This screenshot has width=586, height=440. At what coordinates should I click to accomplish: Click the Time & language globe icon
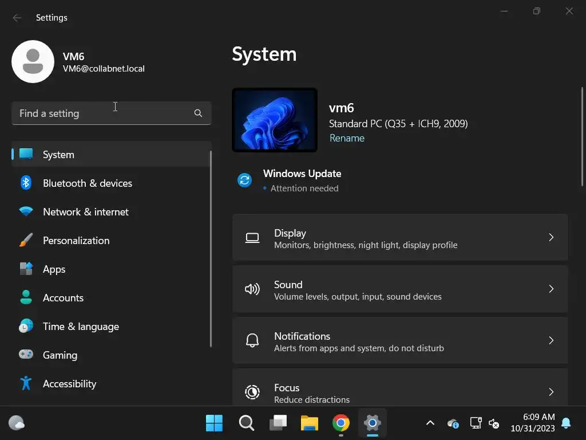click(26, 326)
